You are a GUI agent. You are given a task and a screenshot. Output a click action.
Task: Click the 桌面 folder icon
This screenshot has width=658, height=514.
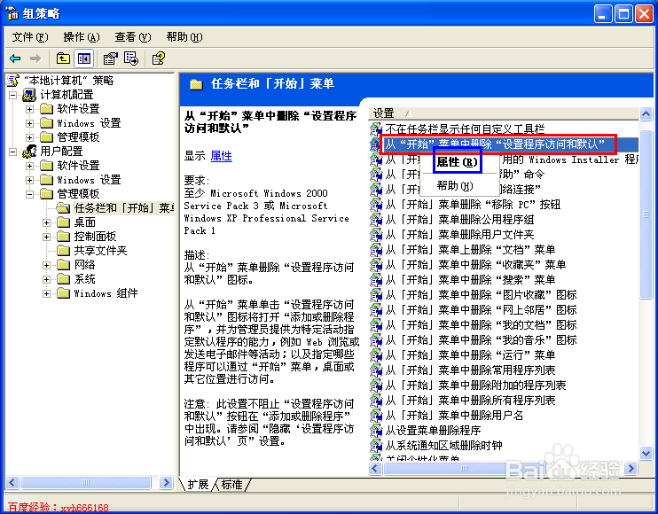(x=63, y=222)
